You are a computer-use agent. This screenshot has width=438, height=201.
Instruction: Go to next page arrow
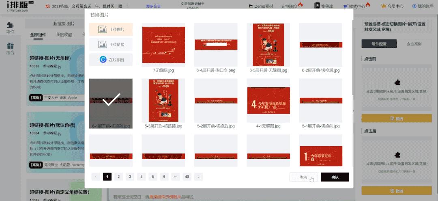tap(198, 177)
